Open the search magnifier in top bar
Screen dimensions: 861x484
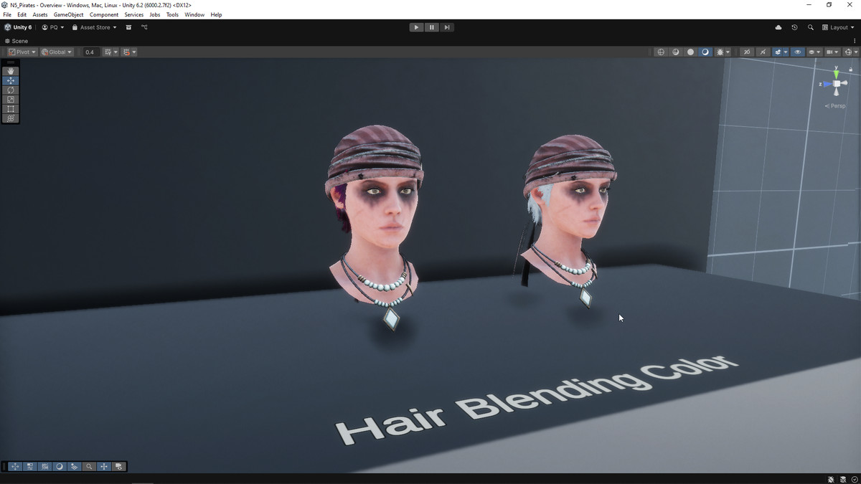pyautogui.click(x=811, y=27)
